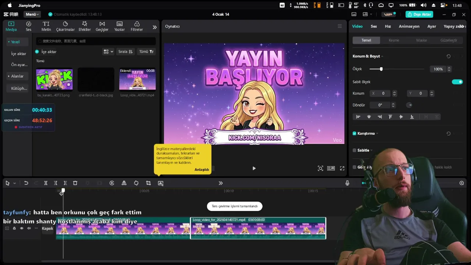Open the grid view mode dropdown
The width and height of the screenshot is (471, 265).
point(108,52)
